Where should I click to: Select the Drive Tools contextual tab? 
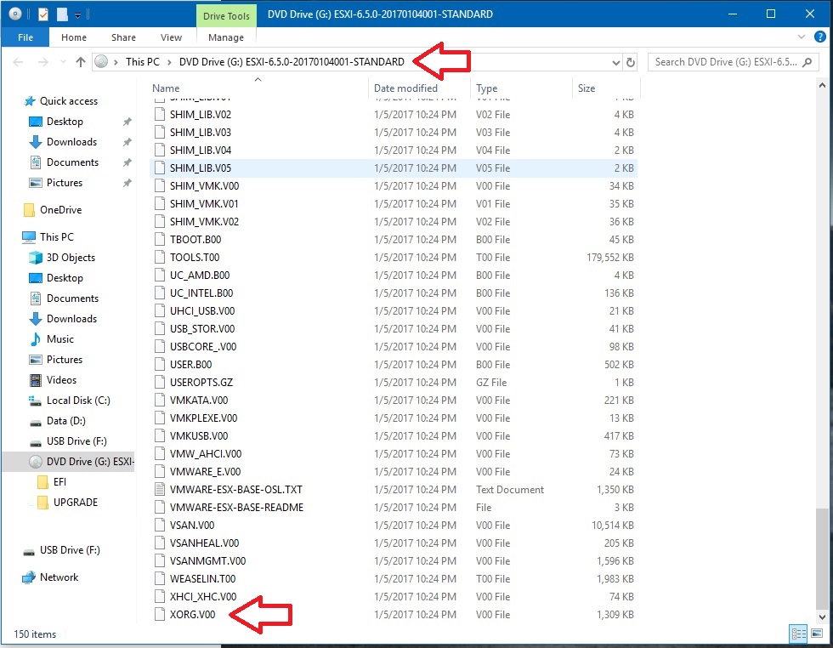pyautogui.click(x=226, y=16)
